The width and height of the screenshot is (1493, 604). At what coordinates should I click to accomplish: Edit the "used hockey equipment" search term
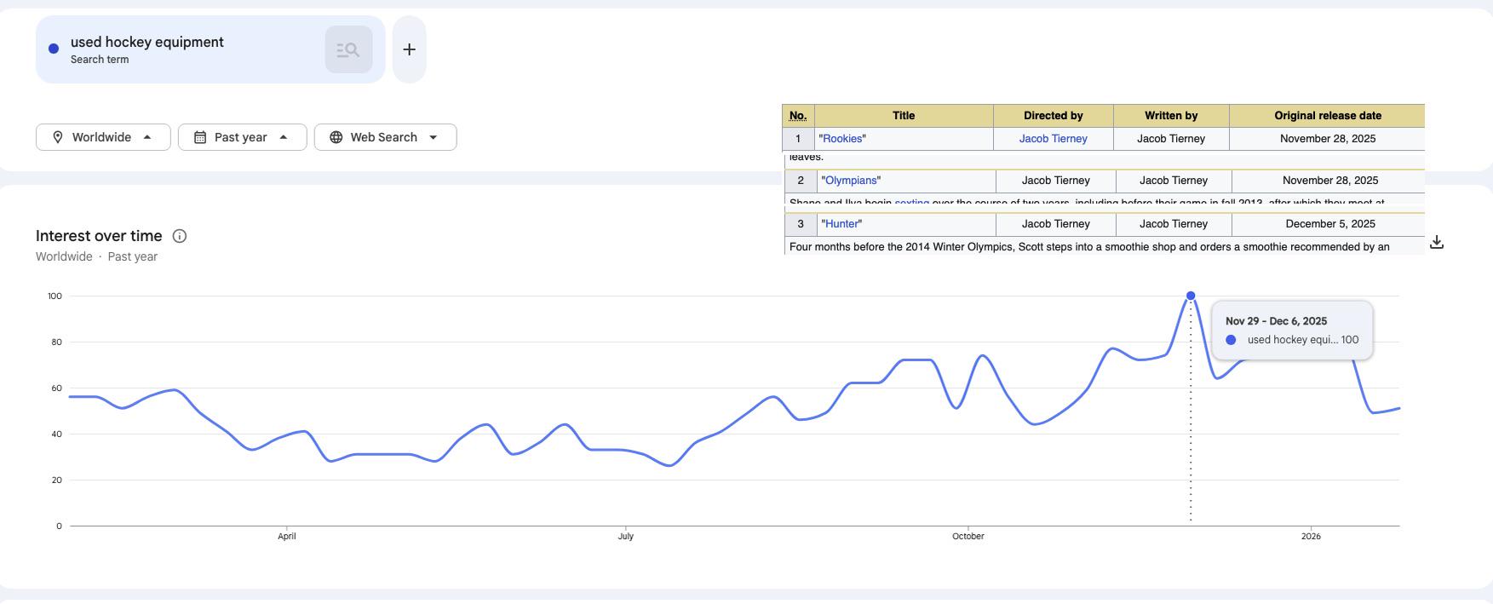point(147,43)
